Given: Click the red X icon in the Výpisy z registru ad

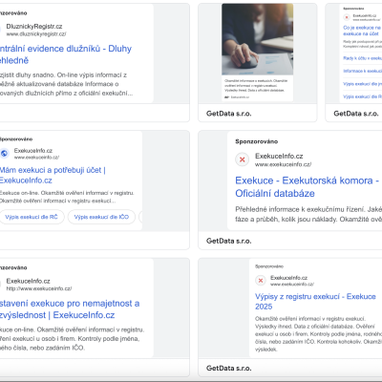Looking at the screenshot, I should (x=261, y=281).
